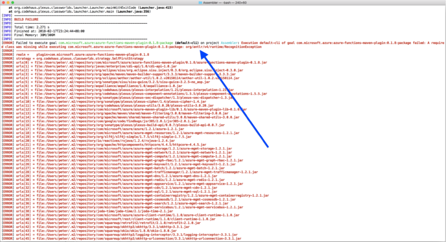
Task: Click the "Finished at: 2018-02-17T23:24:44+08:00" line
Action: (x=49, y=31)
